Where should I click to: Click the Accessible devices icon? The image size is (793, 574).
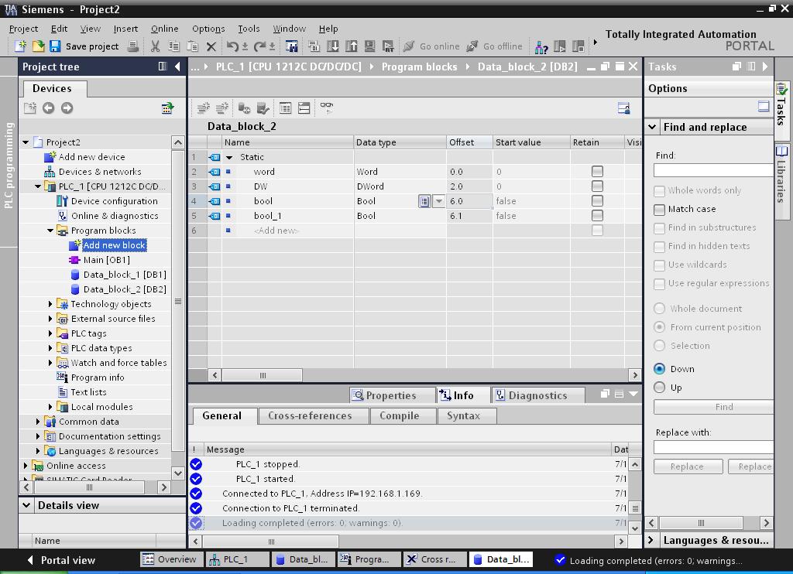point(541,47)
